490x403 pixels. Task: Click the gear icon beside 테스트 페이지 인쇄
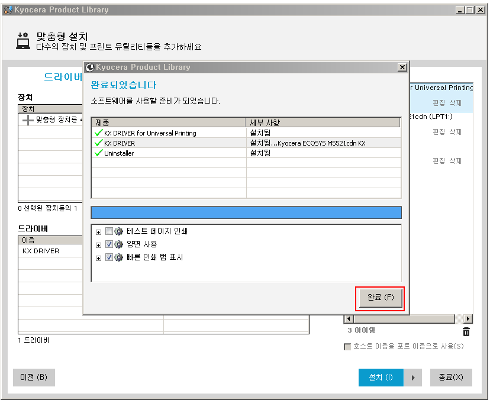click(x=119, y=231)
